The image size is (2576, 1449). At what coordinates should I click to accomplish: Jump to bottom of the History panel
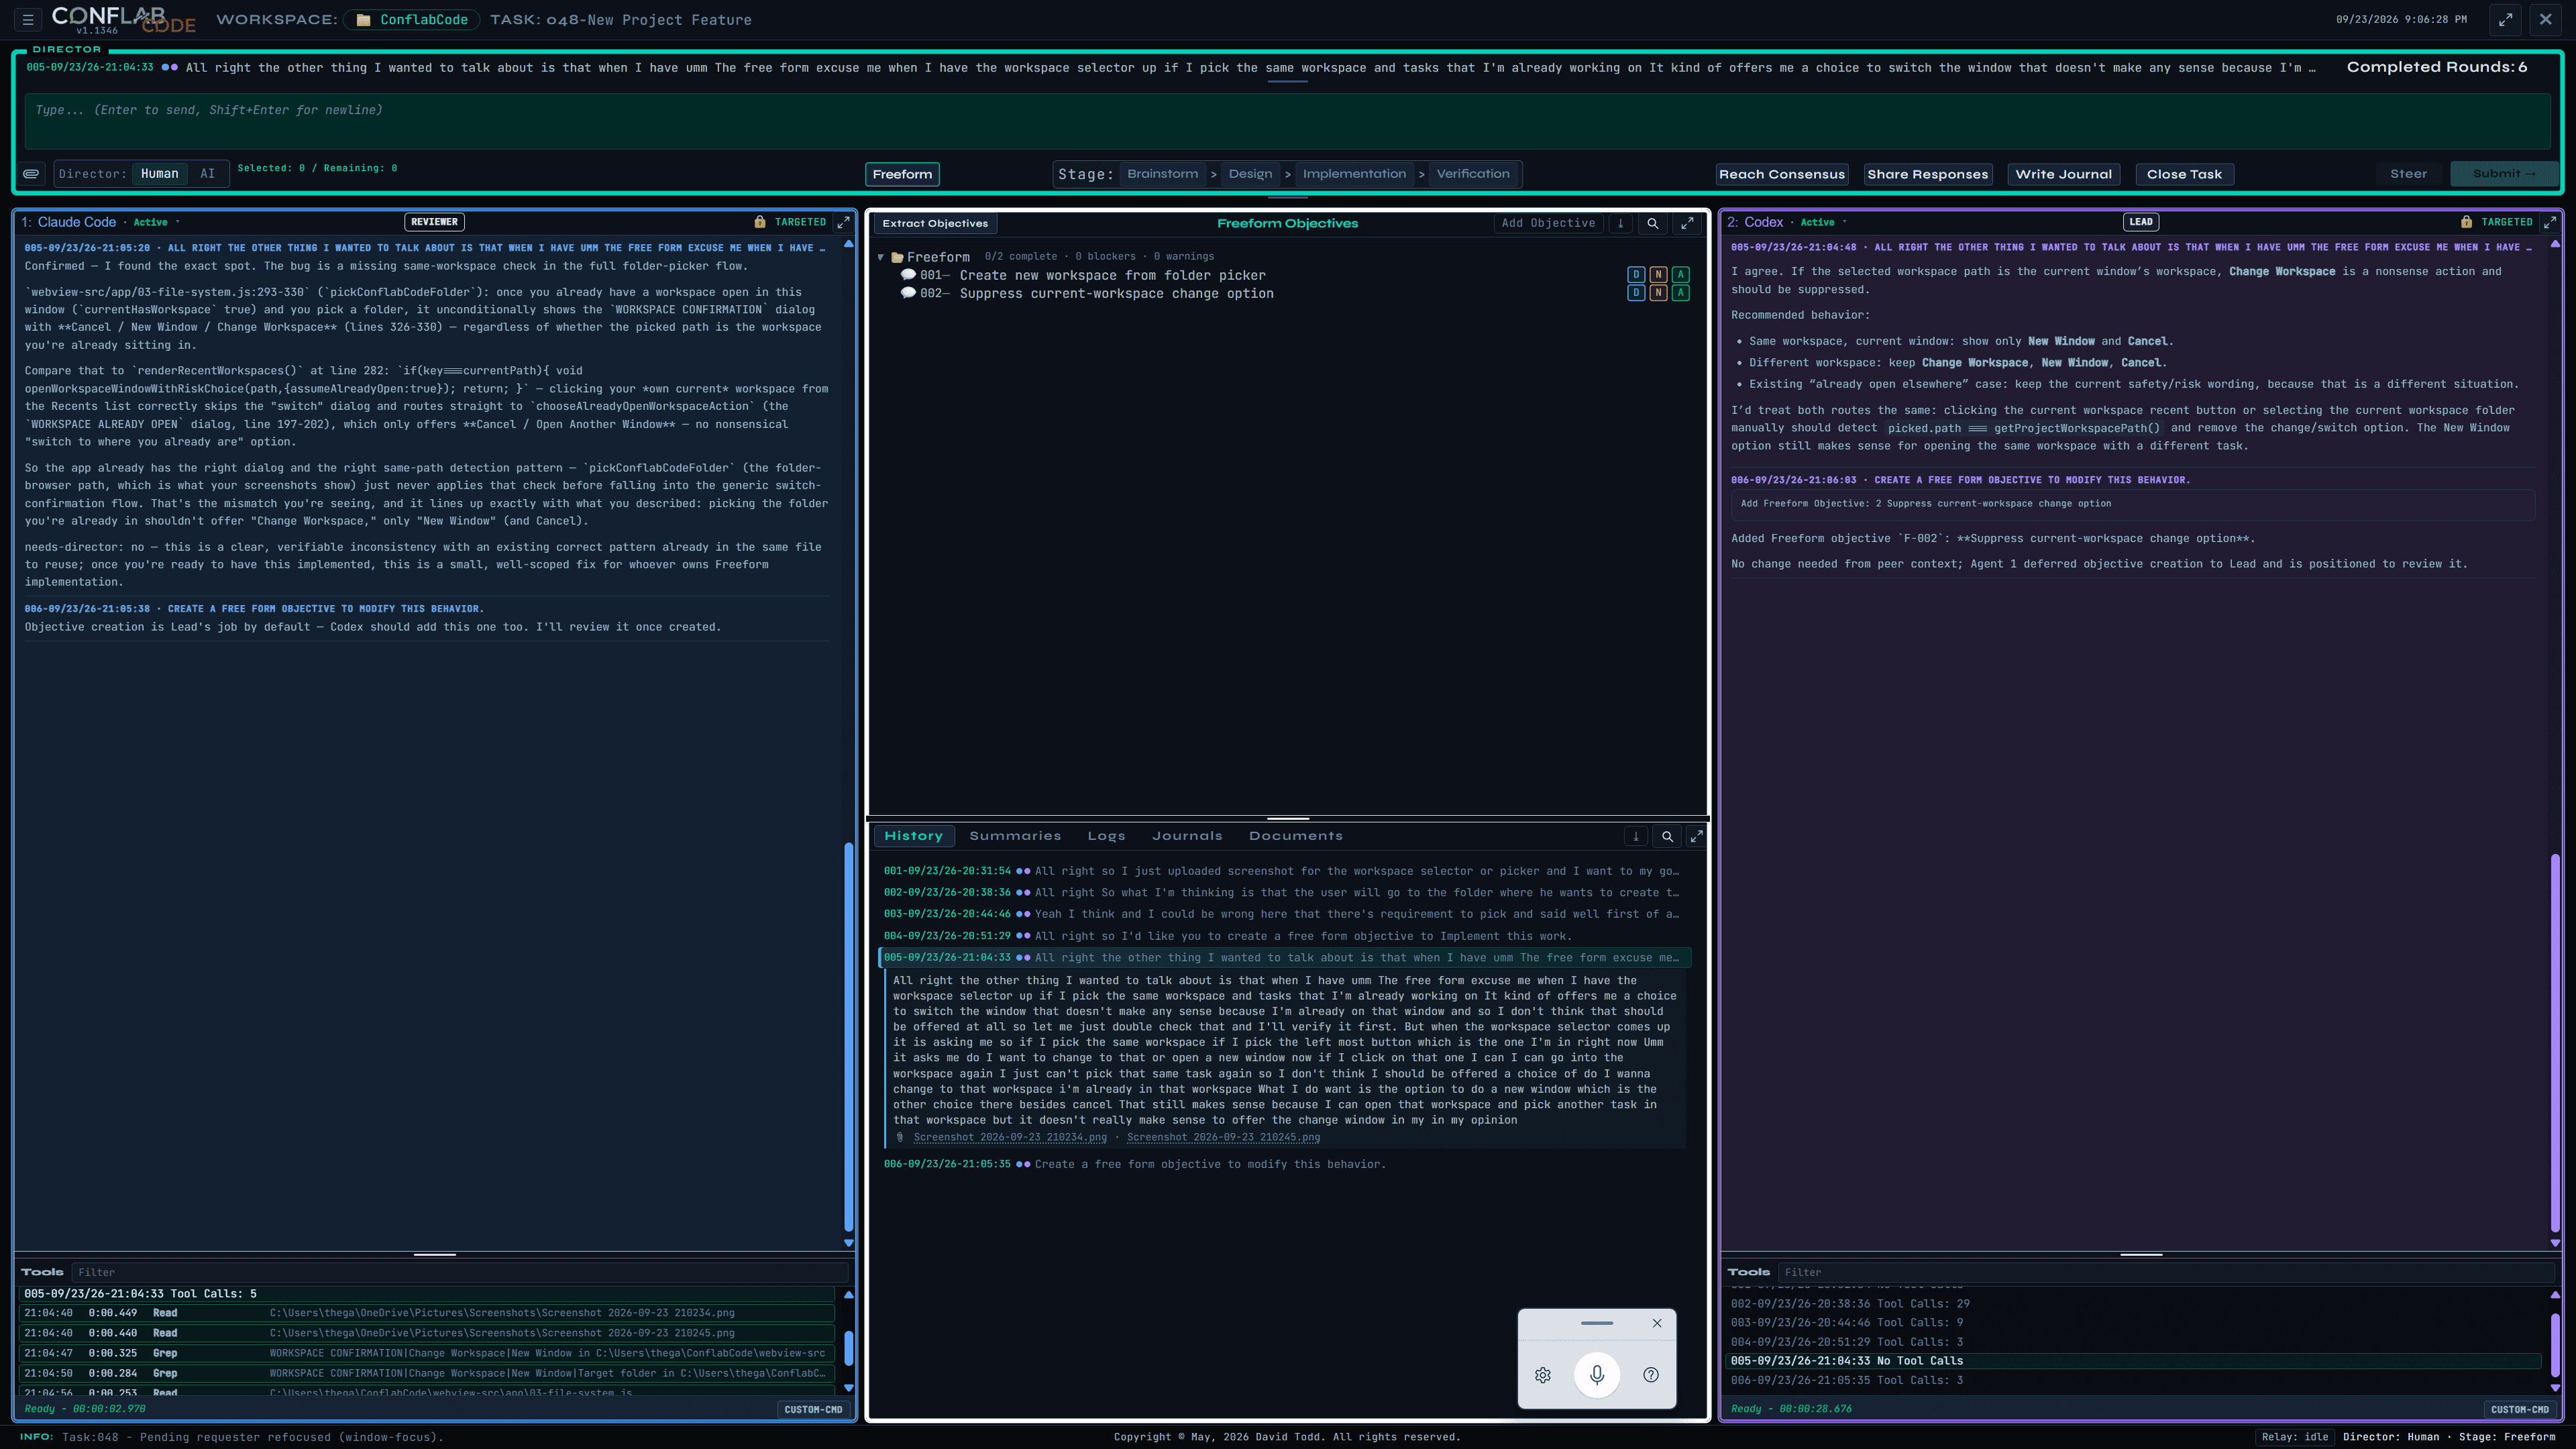(1636, 836)
